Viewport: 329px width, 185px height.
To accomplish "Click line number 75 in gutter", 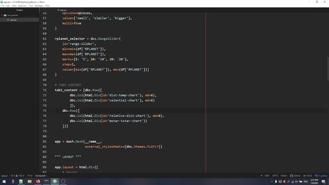I will point(44,111).
